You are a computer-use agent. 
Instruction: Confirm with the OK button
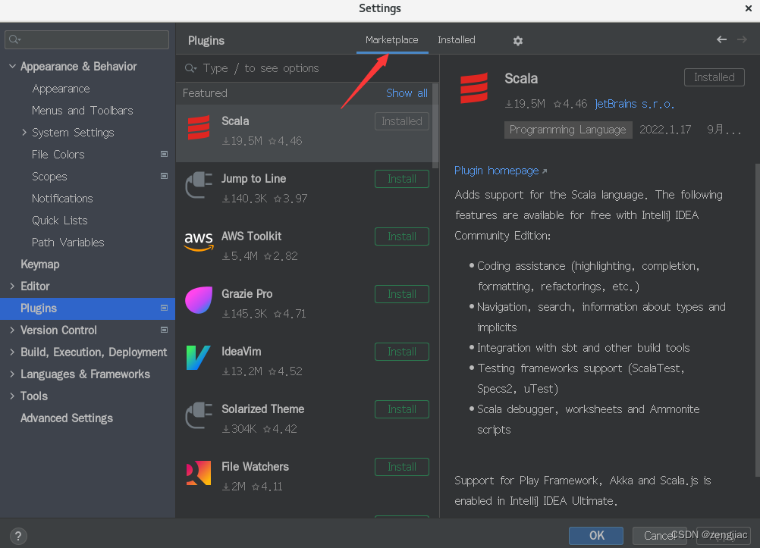tap(596, 535)
